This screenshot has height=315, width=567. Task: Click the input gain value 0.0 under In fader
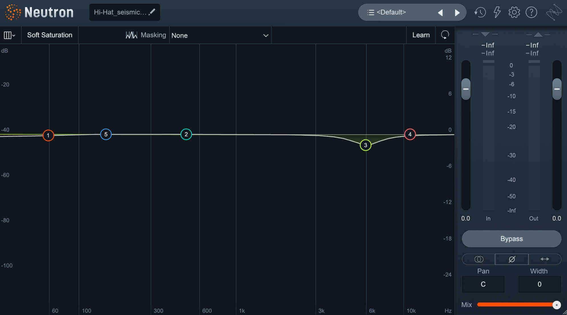[x=466, y=219]
